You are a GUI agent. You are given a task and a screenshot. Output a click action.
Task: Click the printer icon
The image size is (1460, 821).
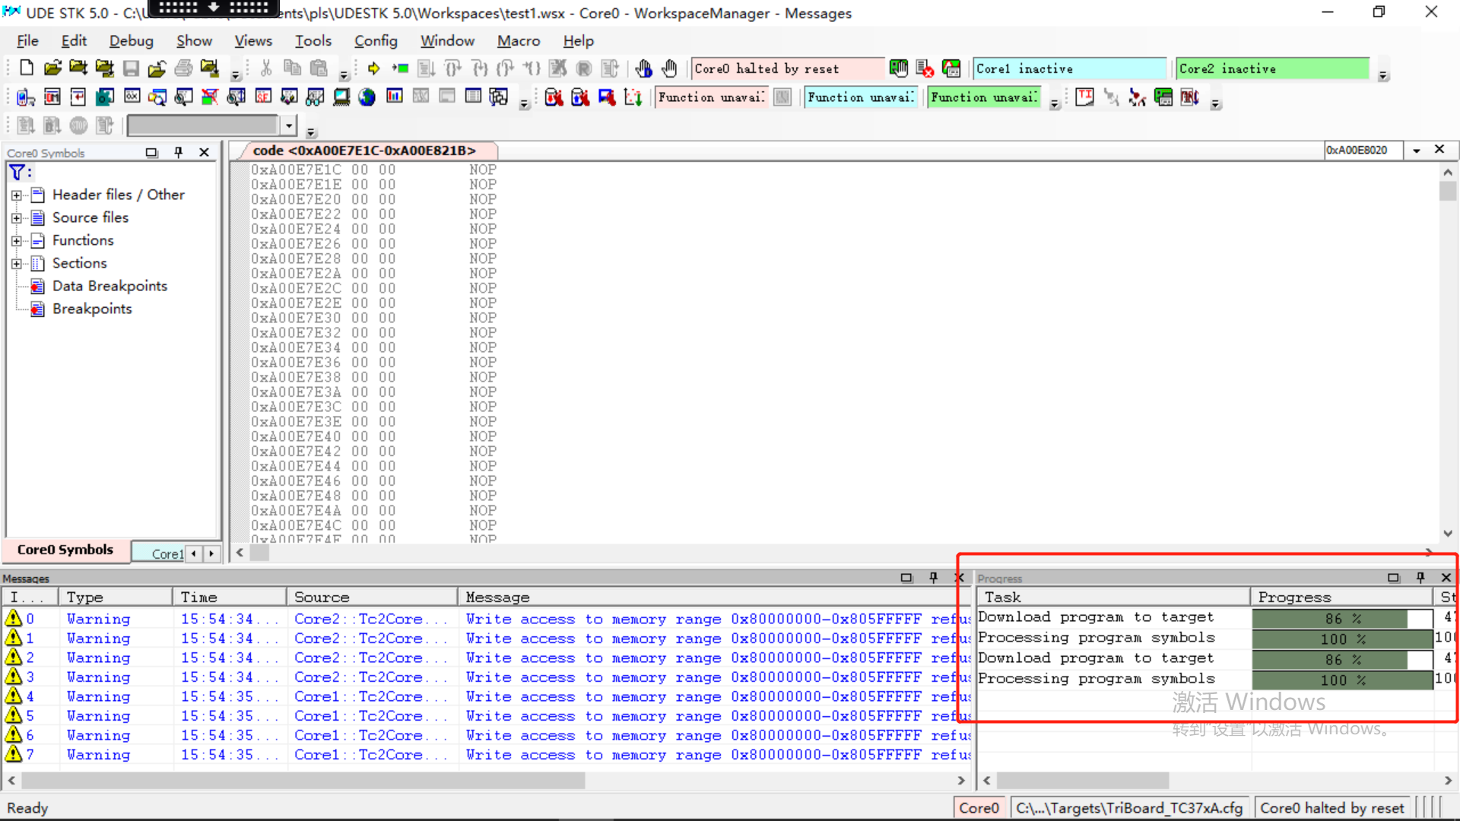[x=183, y=68]
